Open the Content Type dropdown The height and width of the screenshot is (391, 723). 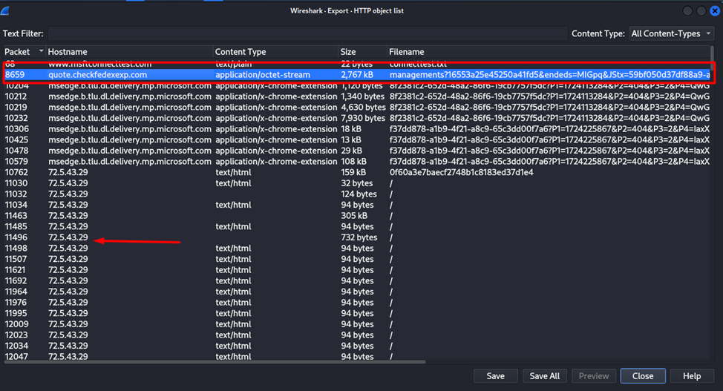pos(672,33)
